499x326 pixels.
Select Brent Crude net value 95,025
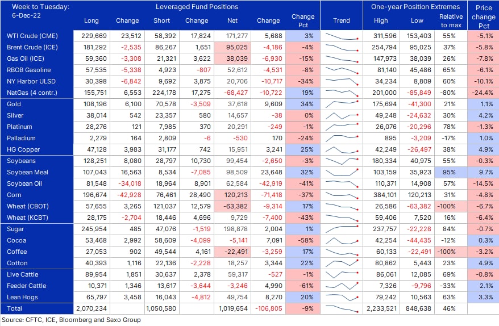pos(237,47)
